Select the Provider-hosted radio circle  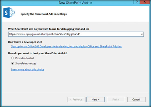click(x=13, y=58)
